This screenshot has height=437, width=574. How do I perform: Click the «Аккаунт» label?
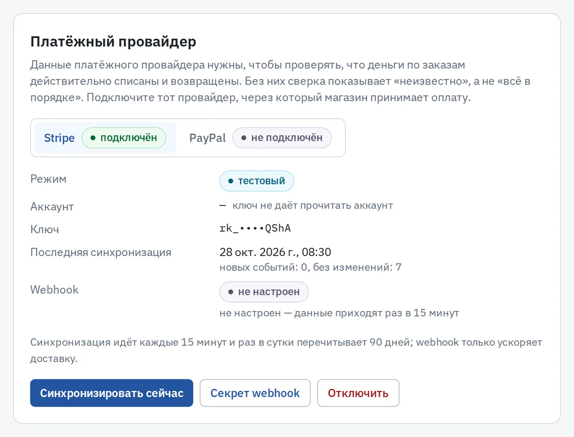52,207
